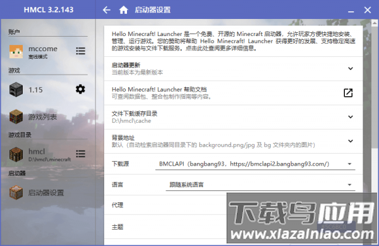Return to the home page via house icon
Image resolution: width=379 pixels, height=246 pixels.
(123, 10)
